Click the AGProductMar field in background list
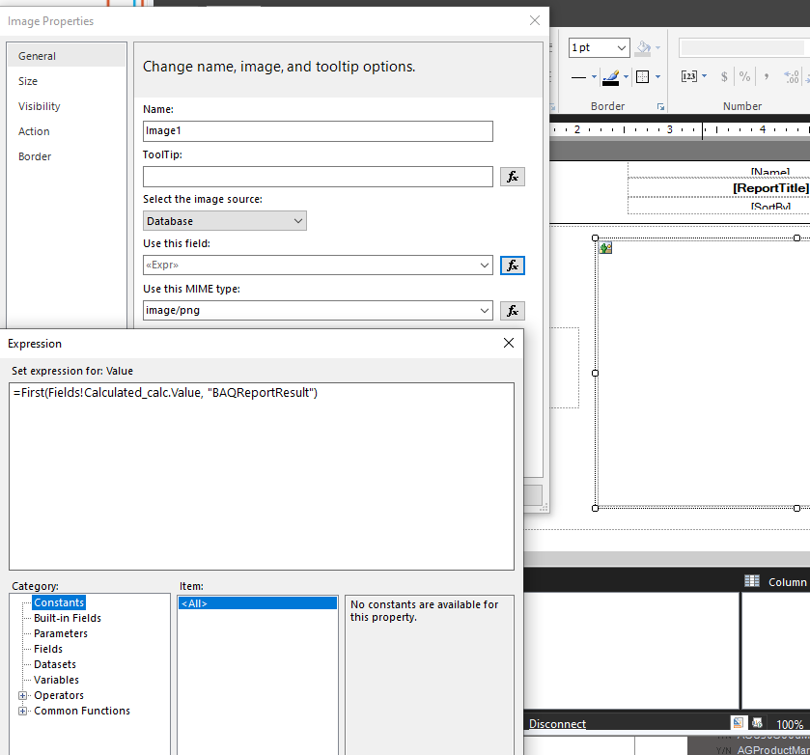Image resolution: width=810 pixels, height=755 pixels. click(x=772, y=750)
